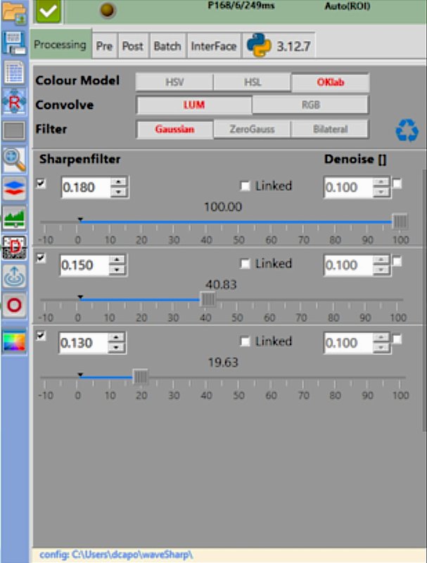This screenshot has width=427, height=563.
Task: Choose the Bilateral filter
Action: (x=330, y=129)
